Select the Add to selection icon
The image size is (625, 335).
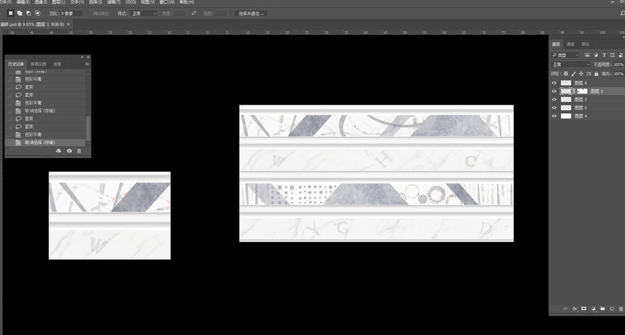pyautogui.click(x=19, y=13)
